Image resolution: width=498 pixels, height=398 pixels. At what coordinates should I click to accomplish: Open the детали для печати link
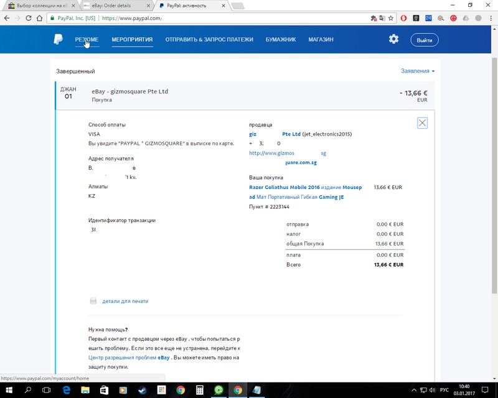[x=125, y=301]
